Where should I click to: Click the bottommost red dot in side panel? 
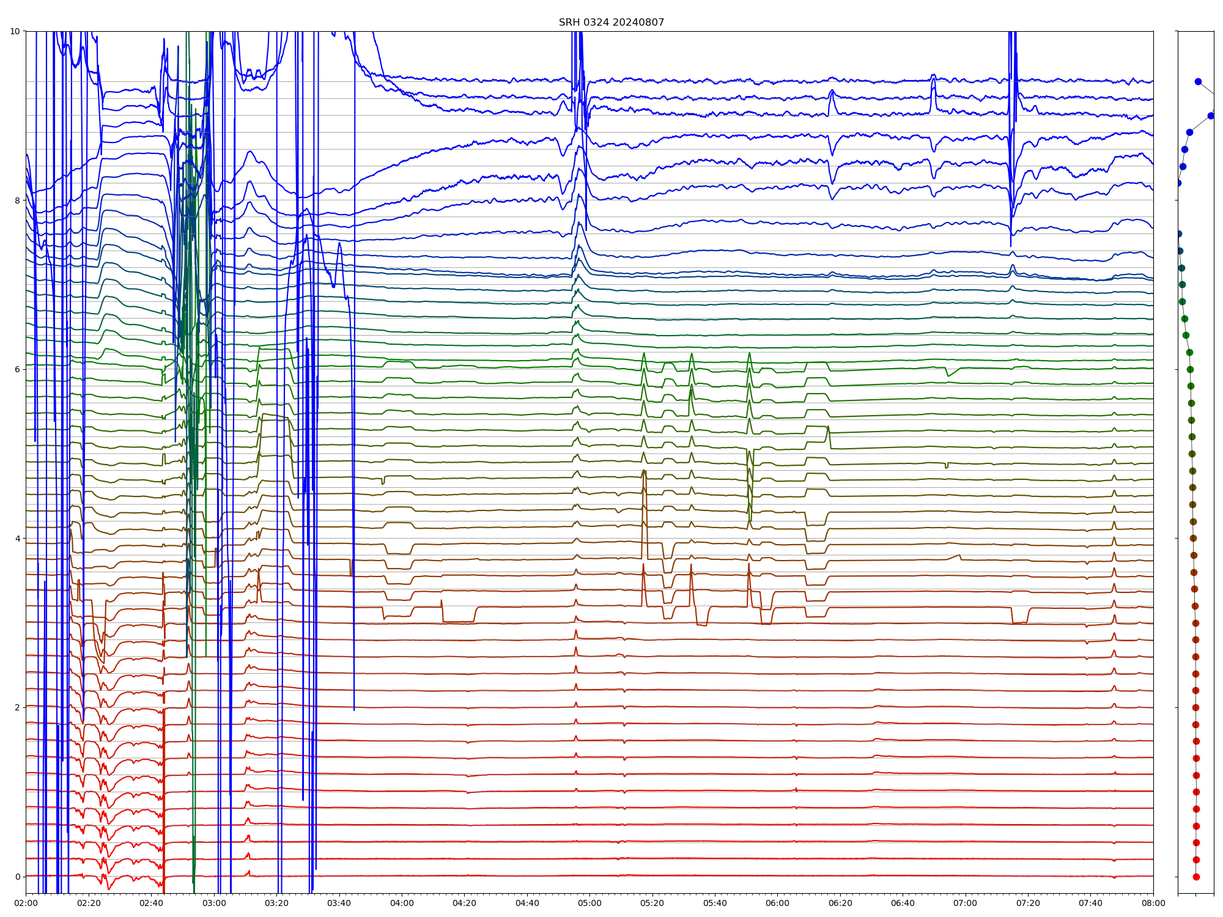pyautogui.click(x=1196, y=877)
